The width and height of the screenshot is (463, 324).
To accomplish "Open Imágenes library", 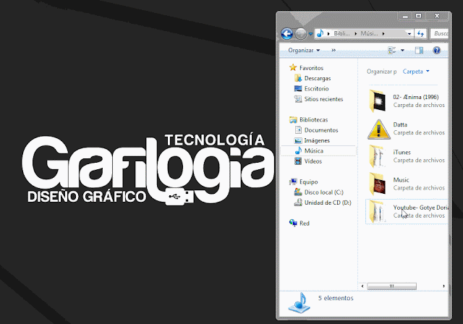I will click(317, 140).
